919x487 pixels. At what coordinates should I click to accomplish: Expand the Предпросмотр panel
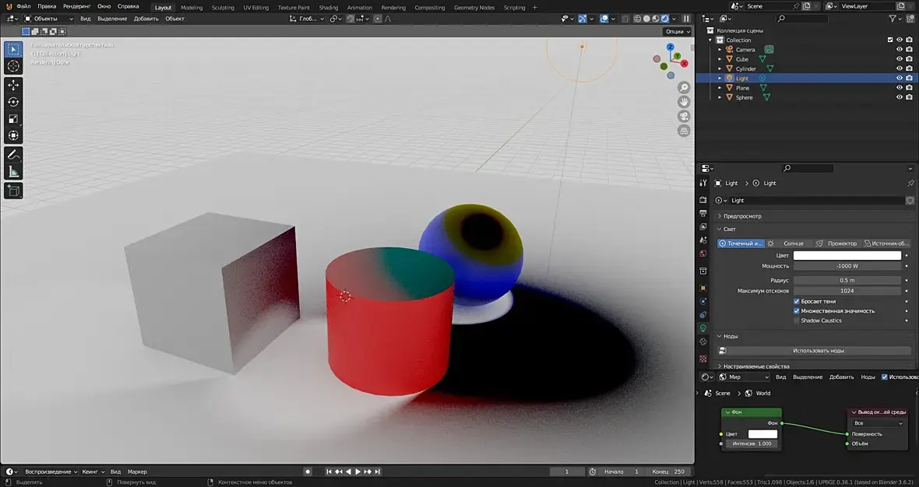pyautogui.click(x=742, y=216)
